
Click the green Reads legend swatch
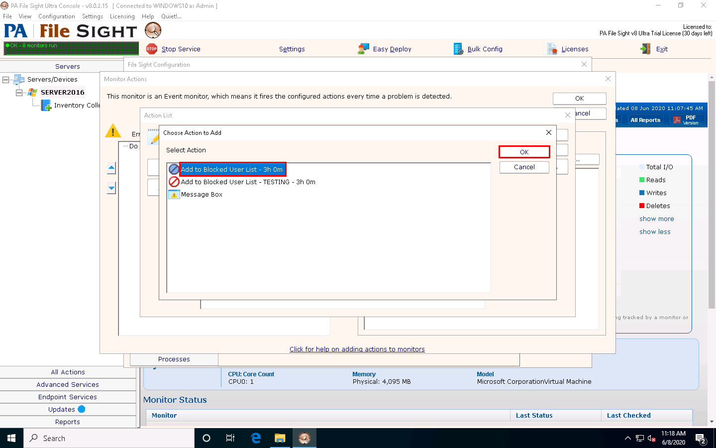(642, 180)
